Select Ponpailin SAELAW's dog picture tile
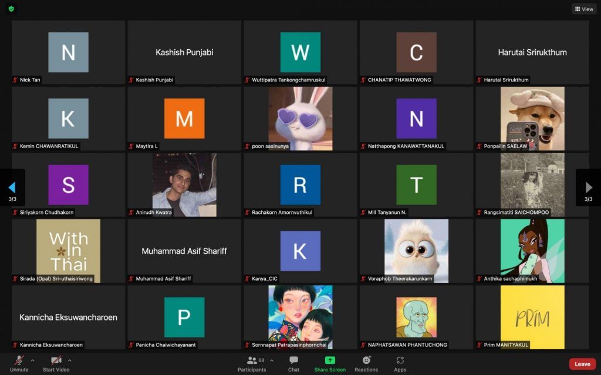The height and width of the screenshot is (375, 601). tap(532, 118)
